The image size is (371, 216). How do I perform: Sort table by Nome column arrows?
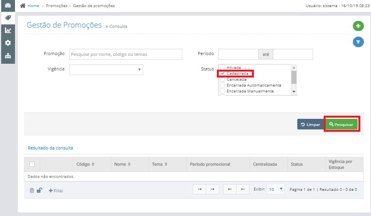[129, 164]
